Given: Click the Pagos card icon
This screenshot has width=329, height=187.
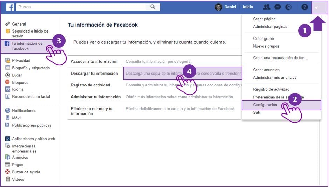Looking at the screenshot, I should pos(8,165).
